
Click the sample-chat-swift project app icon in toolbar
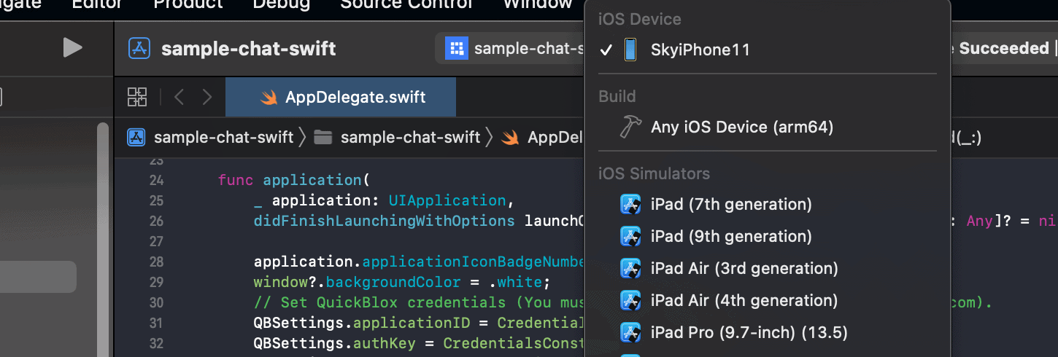pos(139,49)
